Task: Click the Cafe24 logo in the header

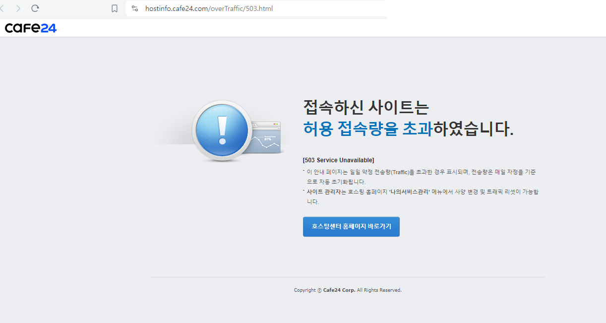Action: pos(31,28)
